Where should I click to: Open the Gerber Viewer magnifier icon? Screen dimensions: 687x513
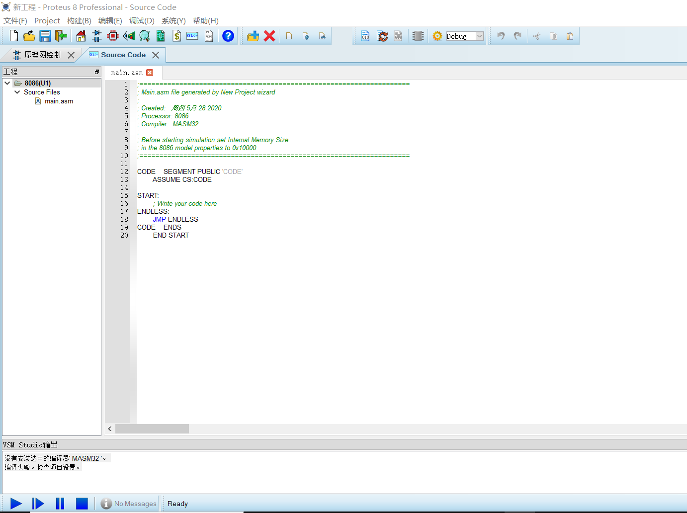(x=145, y=36)
